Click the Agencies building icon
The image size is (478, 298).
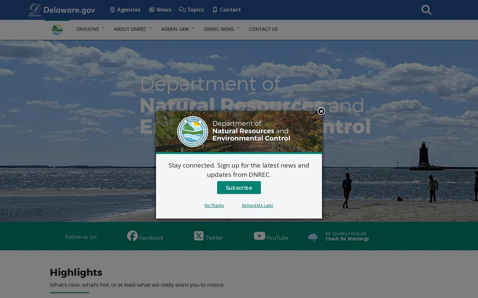pyautogui.click(x=113, y=10)
